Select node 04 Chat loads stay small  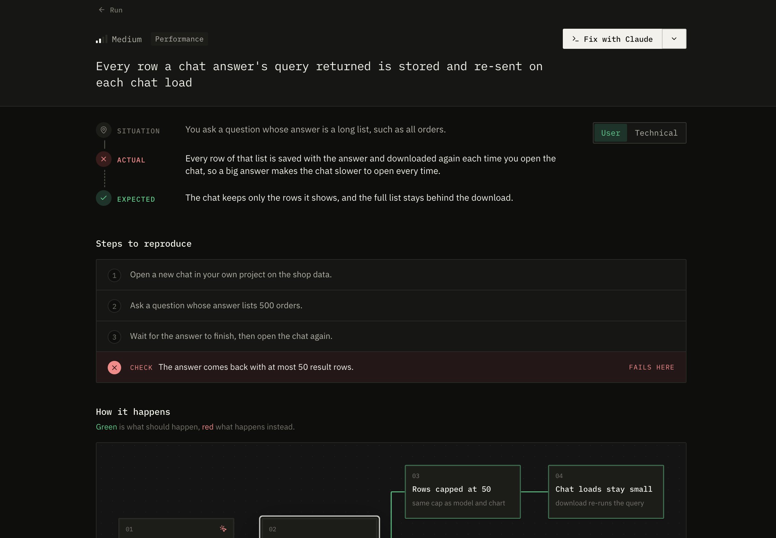[606, 492]
